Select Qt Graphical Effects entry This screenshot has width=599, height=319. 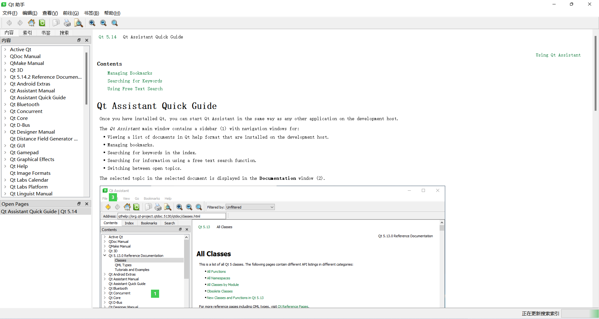click(x=32, y=159)
